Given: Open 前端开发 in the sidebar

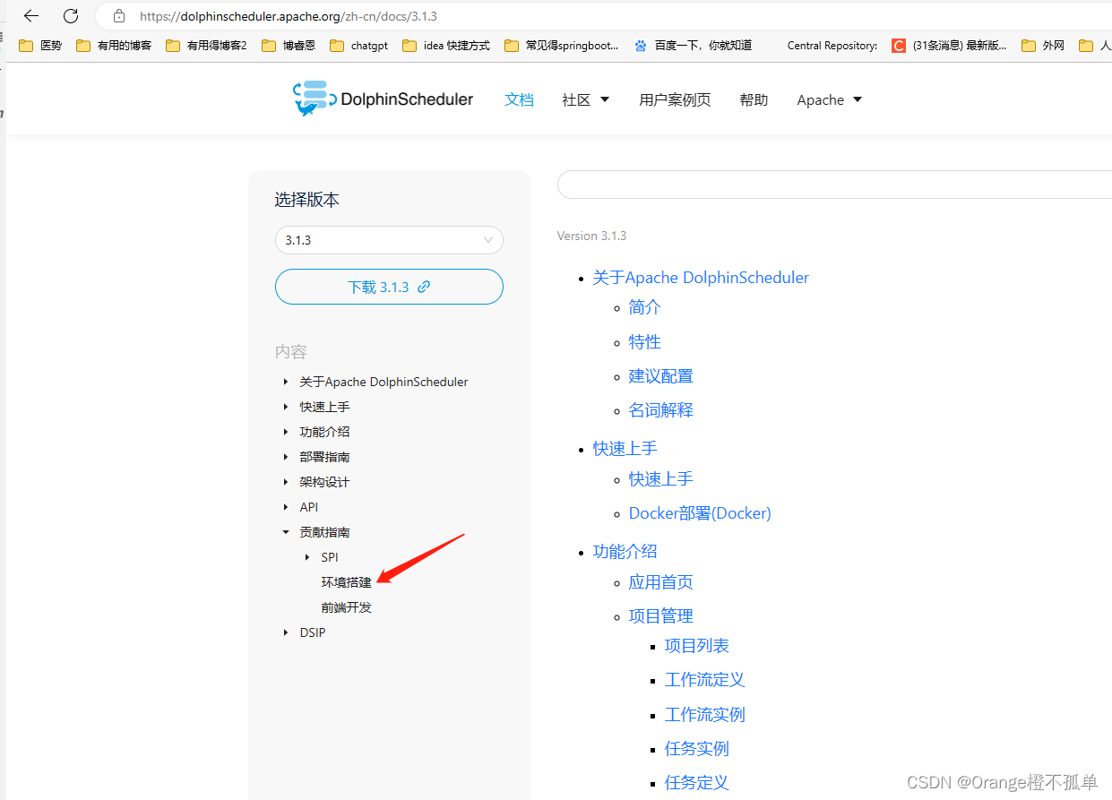Looking at the screenshot, I should (x=346, y=607).
